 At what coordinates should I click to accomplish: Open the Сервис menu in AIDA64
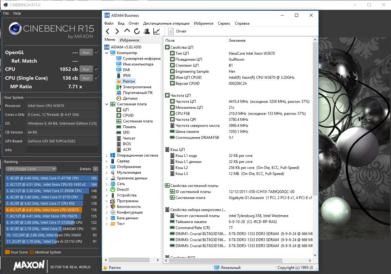pyautogui.click(x=224, y=23)
